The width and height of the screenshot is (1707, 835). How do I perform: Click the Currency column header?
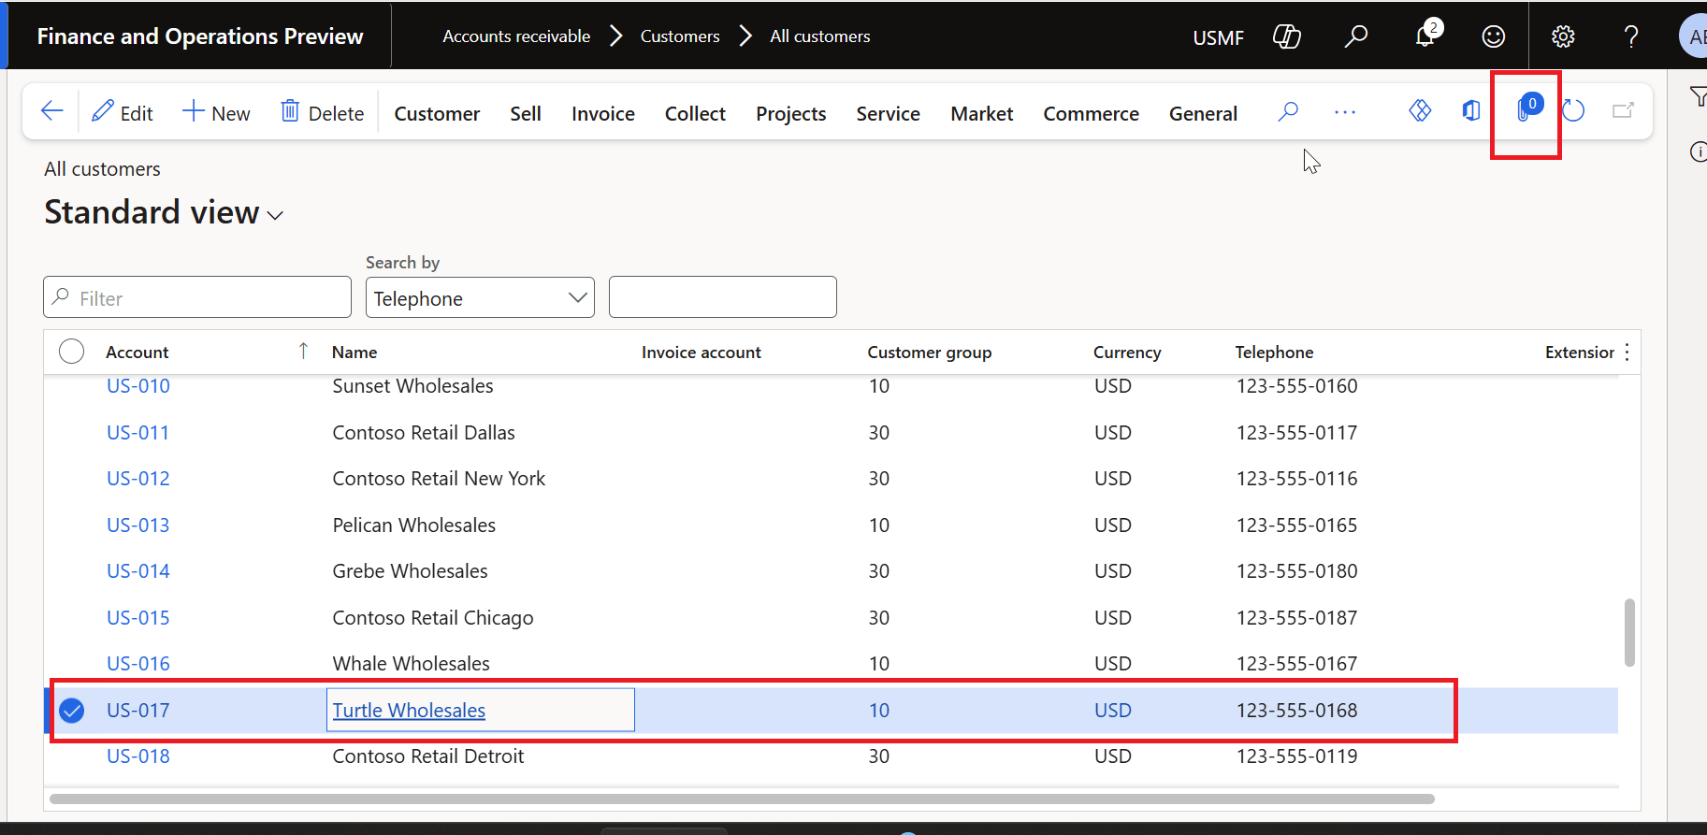1127,353
